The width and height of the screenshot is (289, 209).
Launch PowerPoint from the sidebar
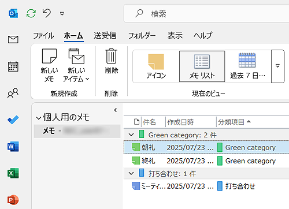tap(13, 200)
